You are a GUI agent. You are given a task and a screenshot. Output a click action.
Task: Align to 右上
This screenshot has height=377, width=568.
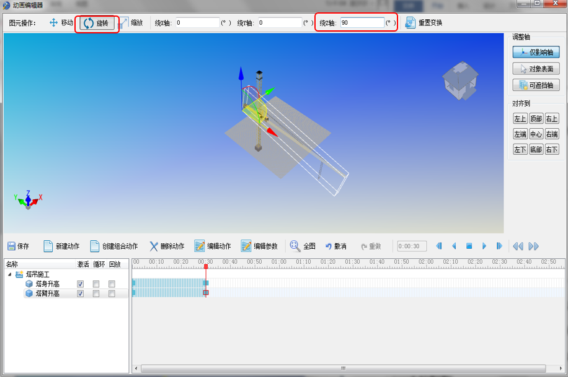click(x=552, y=119)
